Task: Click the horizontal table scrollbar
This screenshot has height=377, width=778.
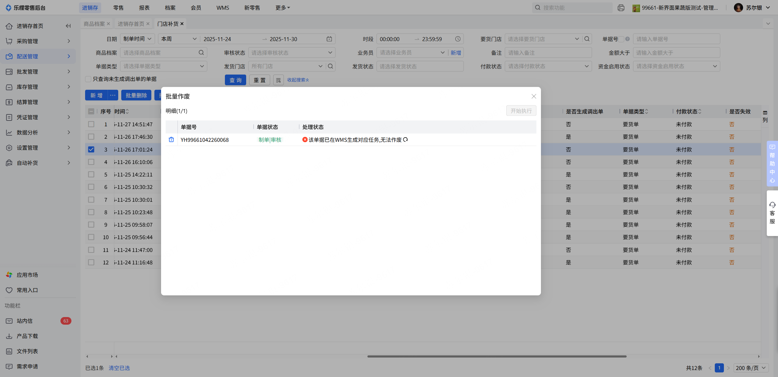Action: pyautogui.click(x=497, y=356)
